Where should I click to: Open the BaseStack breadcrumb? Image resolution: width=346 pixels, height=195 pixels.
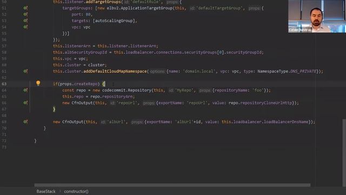[46, 191]
